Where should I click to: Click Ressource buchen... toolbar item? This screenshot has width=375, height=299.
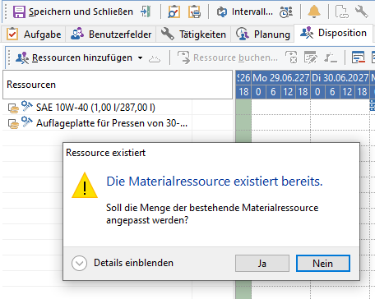coord(227,57)
